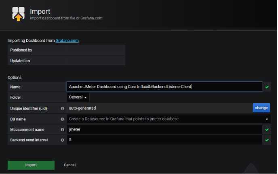Click the green checkmark next to Name field
Viewport: 278px width, 174px height.
(x=267, y=87)
